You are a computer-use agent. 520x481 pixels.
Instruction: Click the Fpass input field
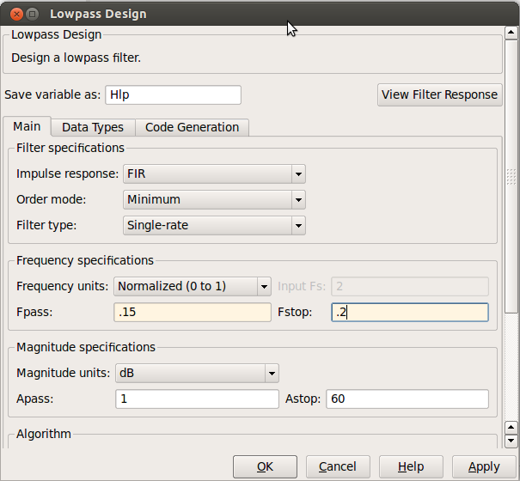tap(193, 312)
